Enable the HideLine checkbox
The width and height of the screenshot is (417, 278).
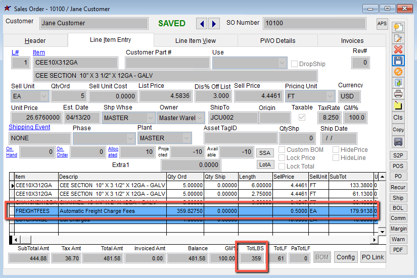click(336, 158)
